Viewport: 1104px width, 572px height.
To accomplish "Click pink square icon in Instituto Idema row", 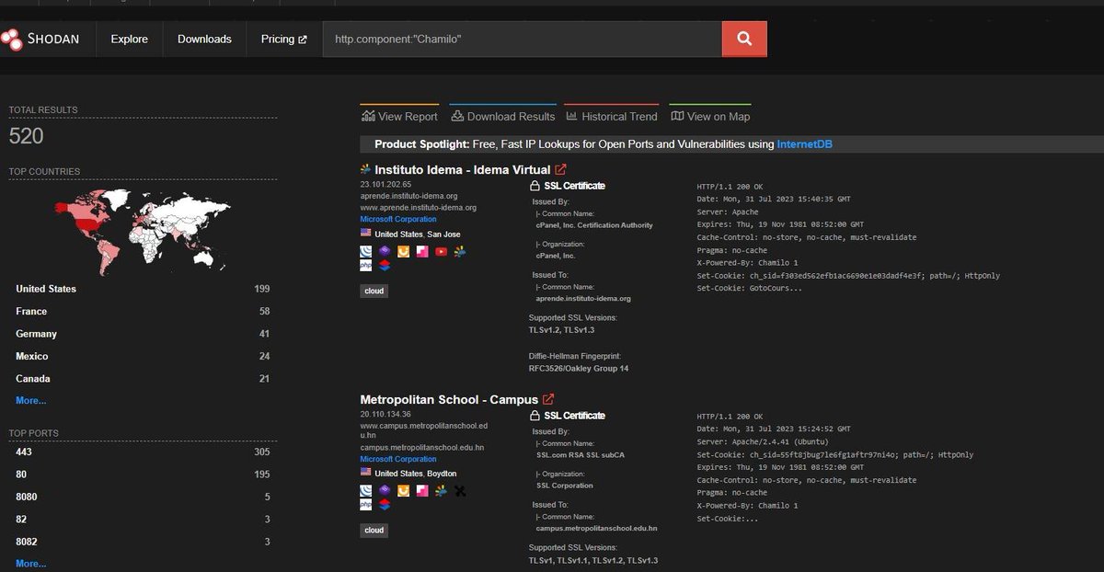I will [422, 251].
